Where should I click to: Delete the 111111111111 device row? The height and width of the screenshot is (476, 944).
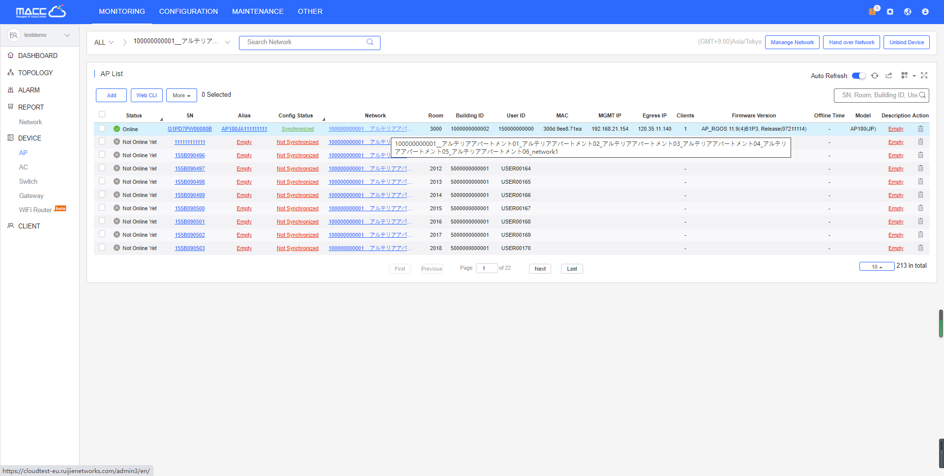pyautogui.click(x=920, y=142)
